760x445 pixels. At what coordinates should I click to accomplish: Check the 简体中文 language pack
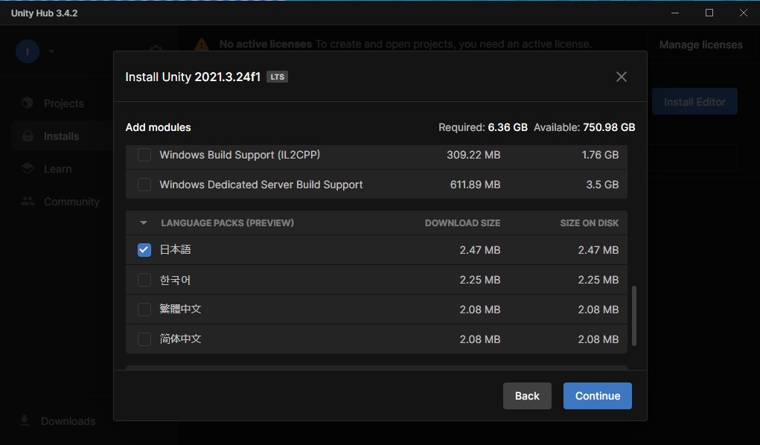(144, 339)
